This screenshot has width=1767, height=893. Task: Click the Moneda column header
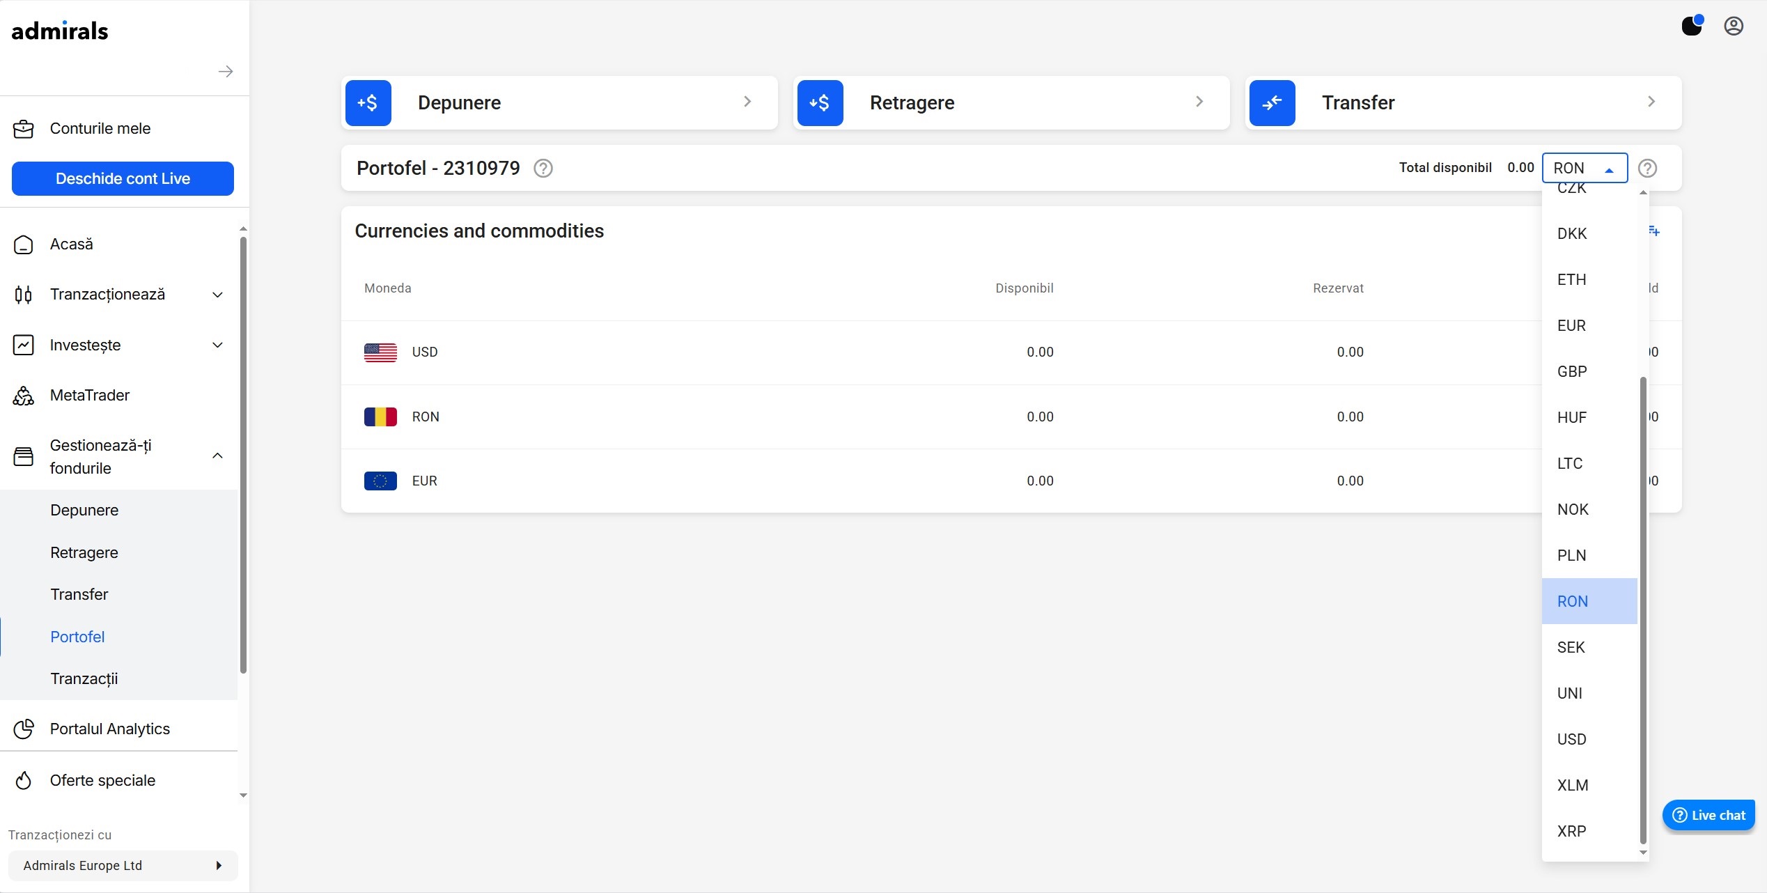[388, 288]
